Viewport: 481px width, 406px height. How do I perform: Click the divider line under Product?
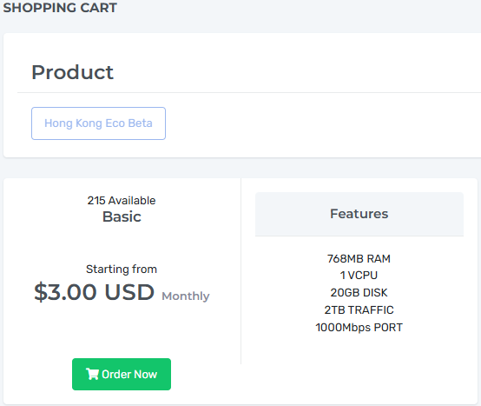pyautogui.click(x=249, y=92)
